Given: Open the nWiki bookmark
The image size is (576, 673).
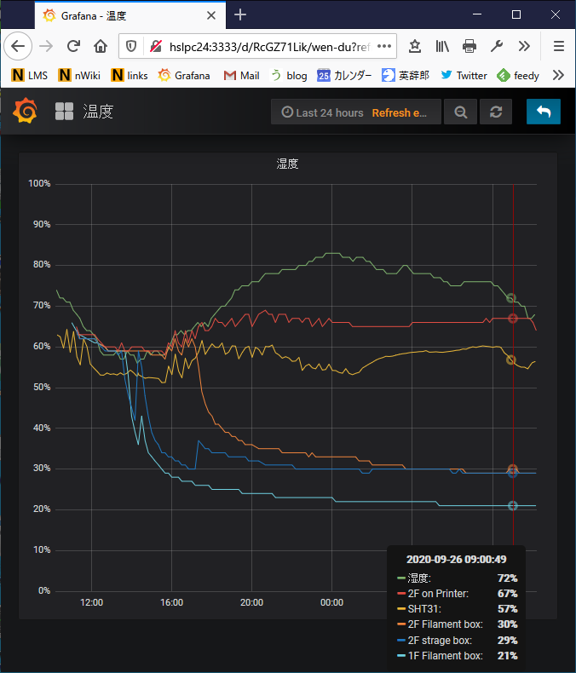Looking at the screenshot, I should 79,75.
